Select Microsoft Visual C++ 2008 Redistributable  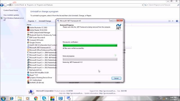click(43, 52)
